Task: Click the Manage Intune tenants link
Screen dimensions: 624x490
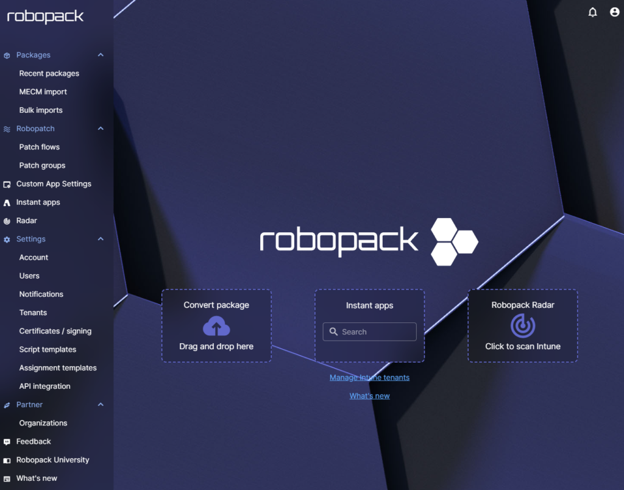Action: [369, 377]
